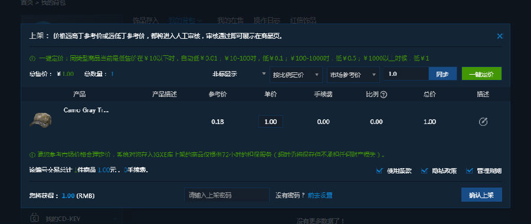531x224 pixels.
Task: Click the 您将获得 1.00 (RMB) text
Action: (x=62, y=196)
